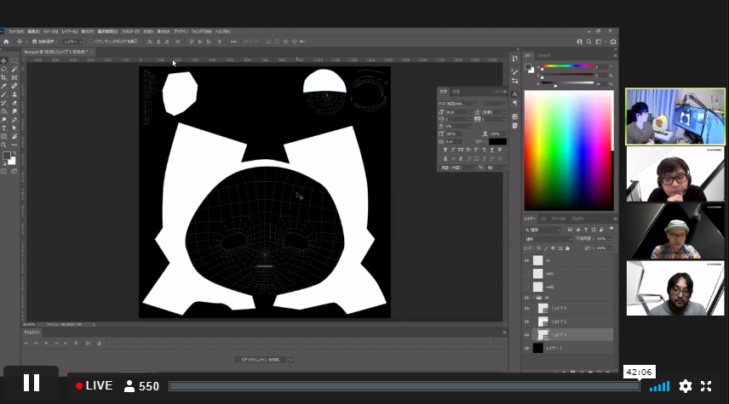Click the character color swatch

[497, 142]
